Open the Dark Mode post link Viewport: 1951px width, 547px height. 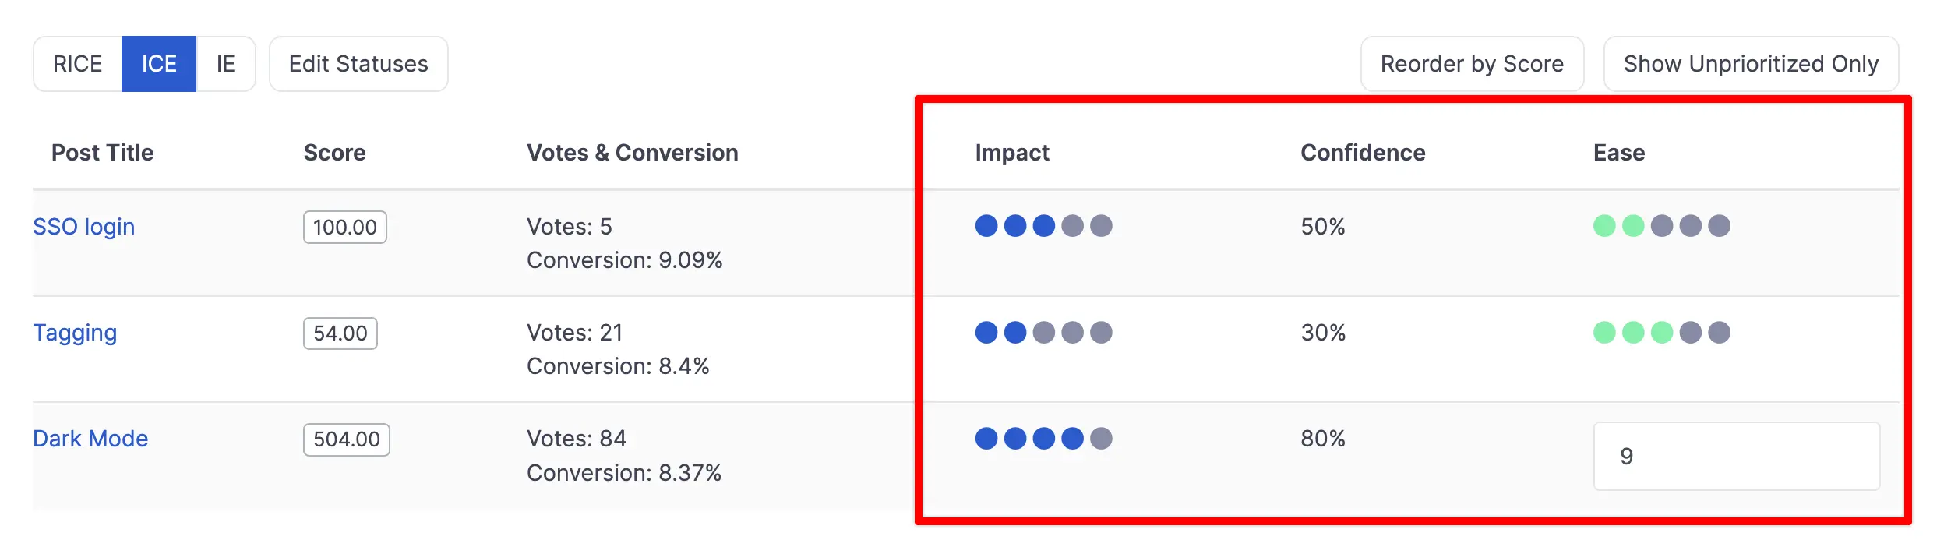pos(90,439)
